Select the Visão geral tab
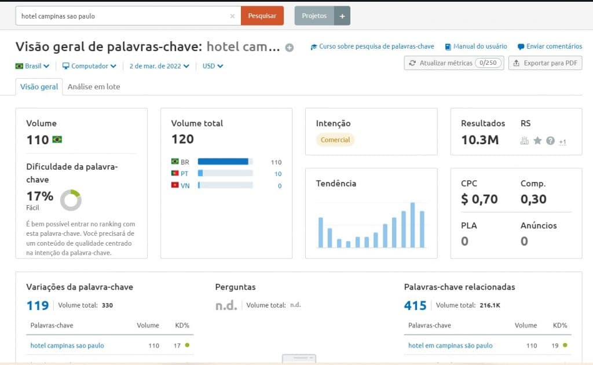This screenshot has width=593, height=365. point(39,87)
